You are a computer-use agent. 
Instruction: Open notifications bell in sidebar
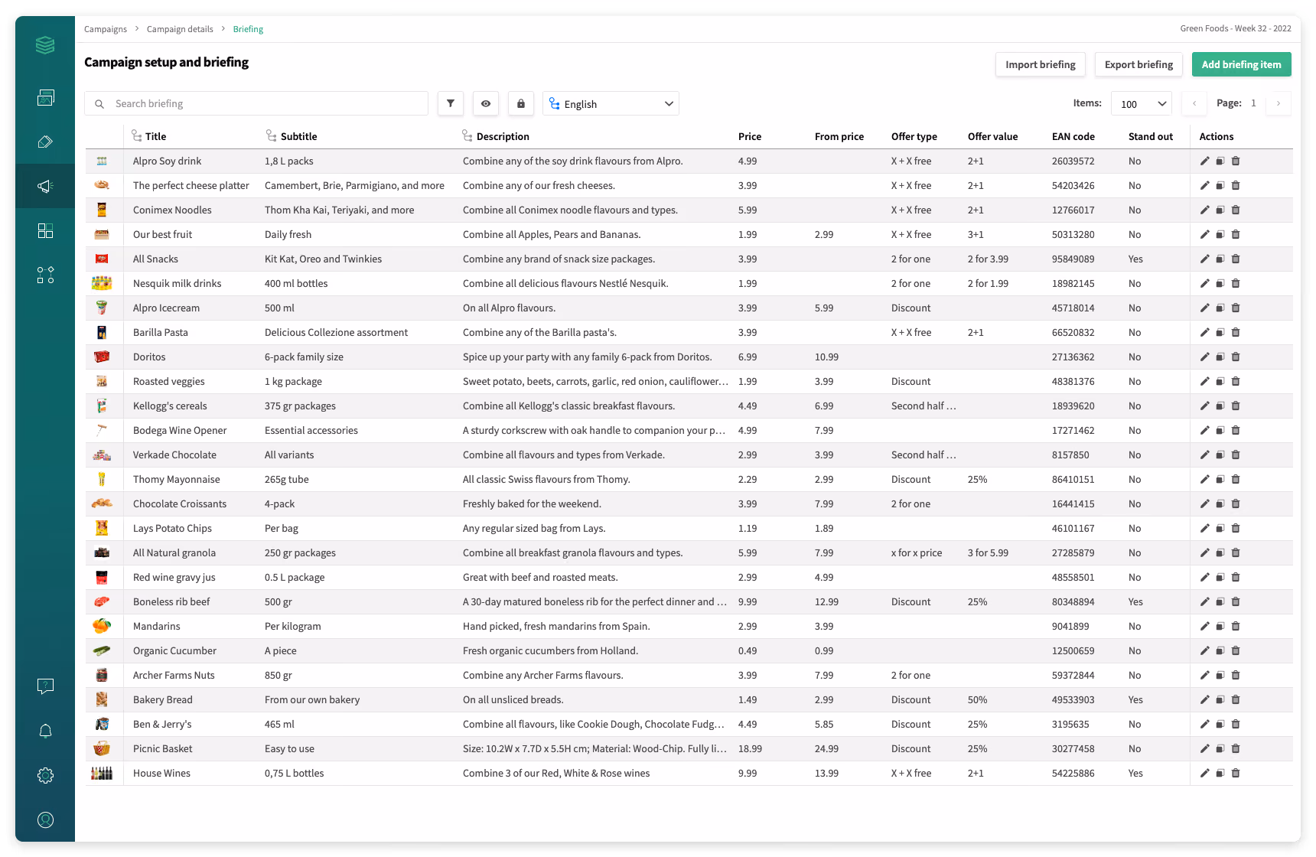pos(45,731)
